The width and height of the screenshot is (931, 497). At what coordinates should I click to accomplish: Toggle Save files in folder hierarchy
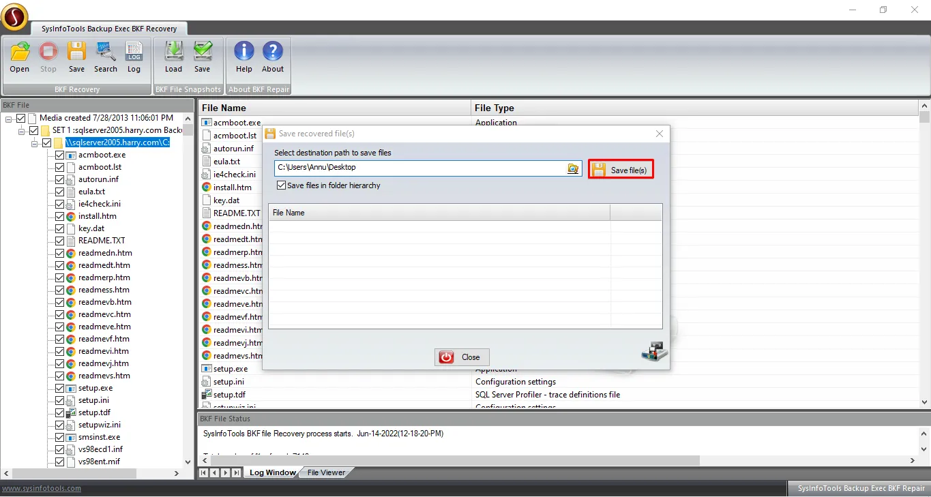coord(281,185)
